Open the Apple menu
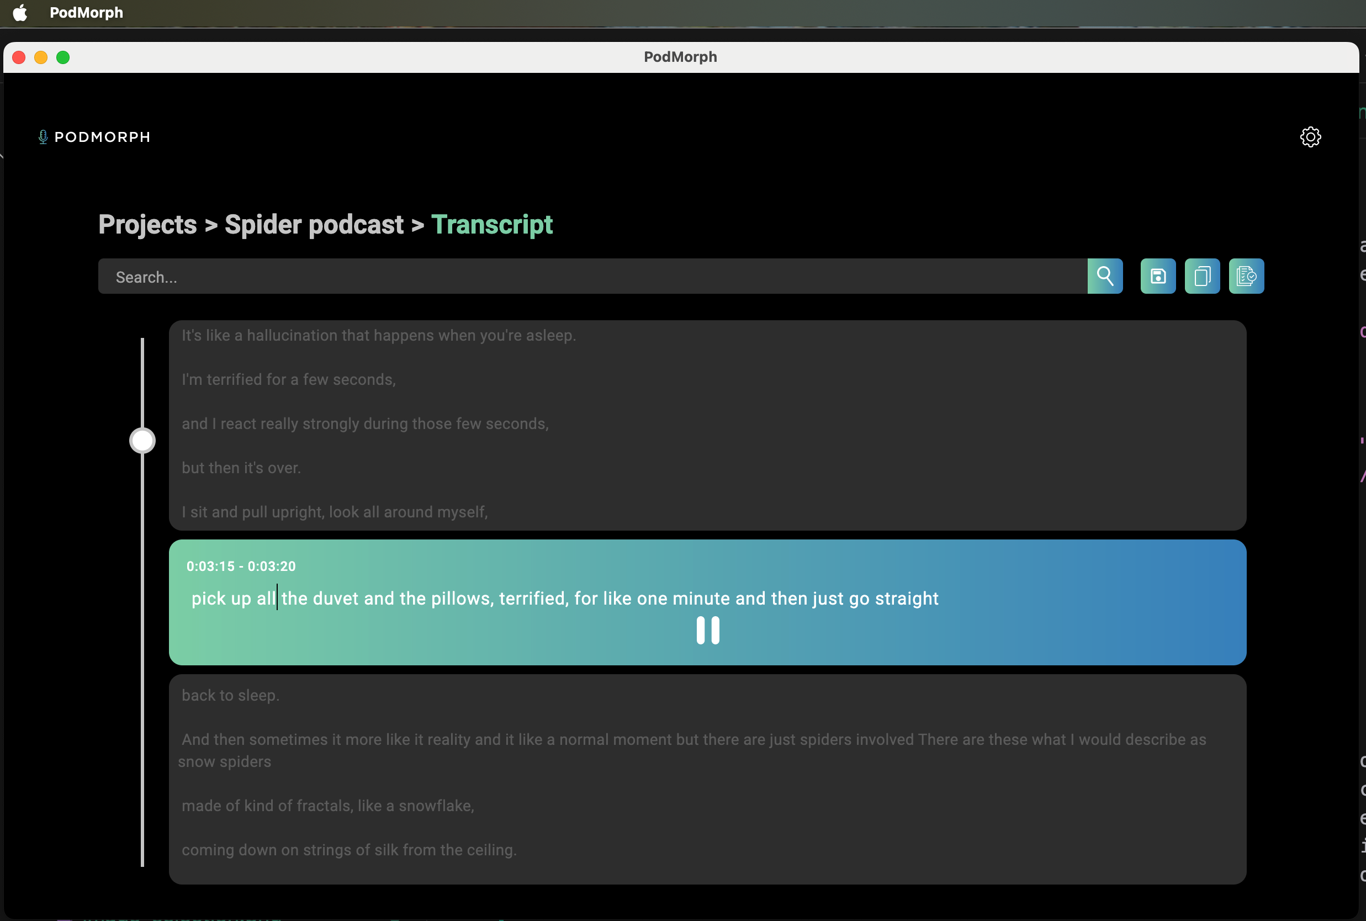The height and width of the screenshot is (921, 1366). pyautogui.click(x=20, y=12)
